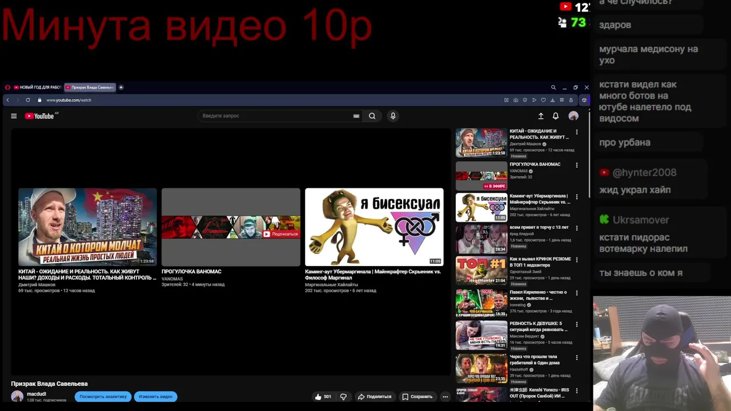Click the video title 'Призрак Влада Савельева'

tap(49, 384)
